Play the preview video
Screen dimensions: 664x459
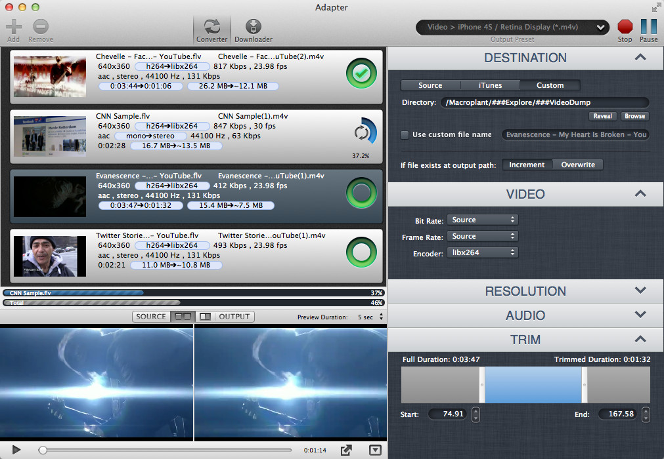click(x=16, y=450)
